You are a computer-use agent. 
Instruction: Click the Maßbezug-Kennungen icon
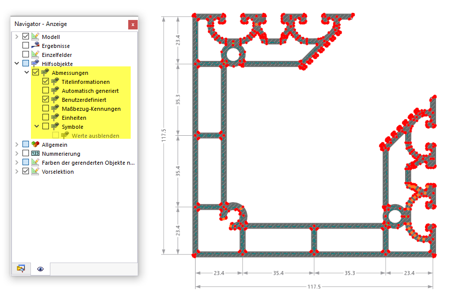pos(55,108)
